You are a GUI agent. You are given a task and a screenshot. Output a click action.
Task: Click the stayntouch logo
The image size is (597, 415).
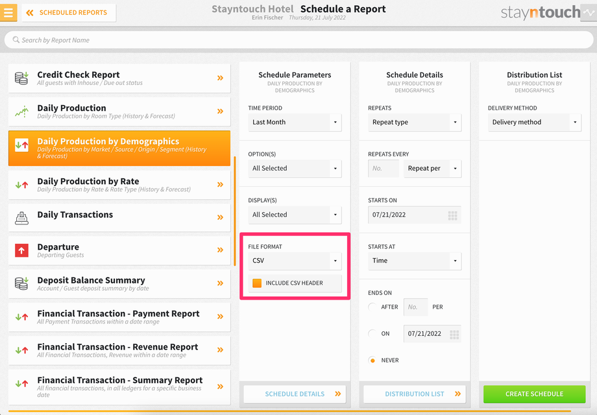[x=541, y=12]
